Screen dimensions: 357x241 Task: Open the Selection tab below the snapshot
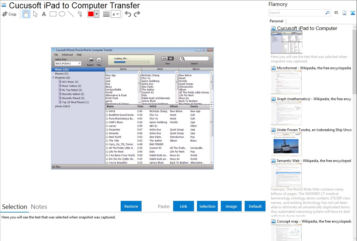(x=15, y=207)
